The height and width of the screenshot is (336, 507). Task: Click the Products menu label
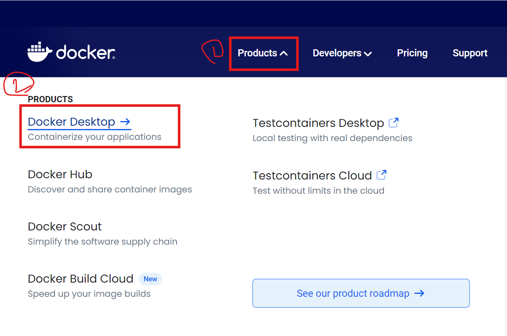point(257,53)
